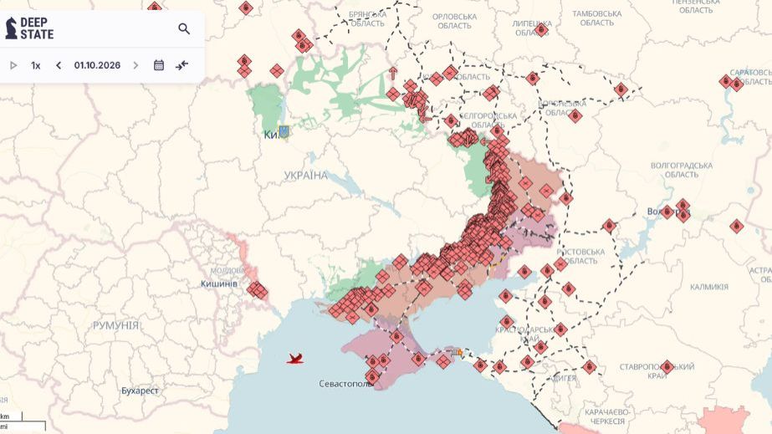
Task: Click the marker beside Севастополь label
Action: click(372, 377)
